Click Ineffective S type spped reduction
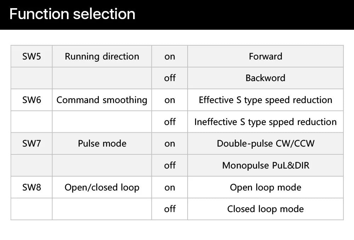 [265, 122]
